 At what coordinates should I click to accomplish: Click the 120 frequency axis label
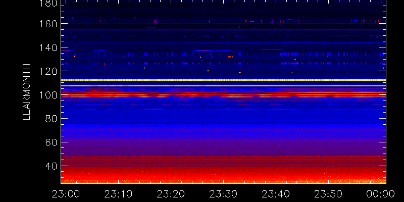click(48, 71)
